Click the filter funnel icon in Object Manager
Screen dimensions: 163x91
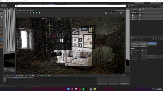point(160,7)
